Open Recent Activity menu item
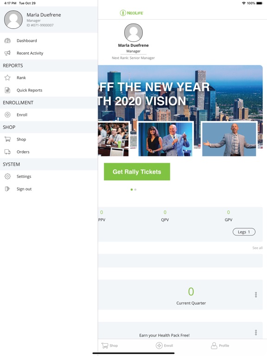267x356 pixels. (49, 53)
